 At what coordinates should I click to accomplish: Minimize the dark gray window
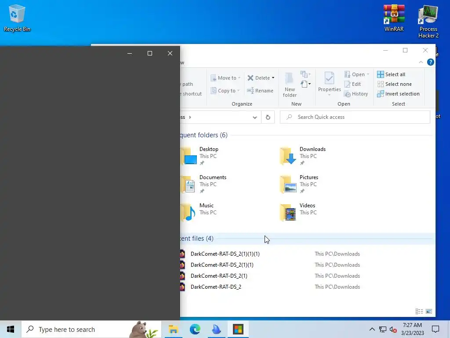[130, 53]
